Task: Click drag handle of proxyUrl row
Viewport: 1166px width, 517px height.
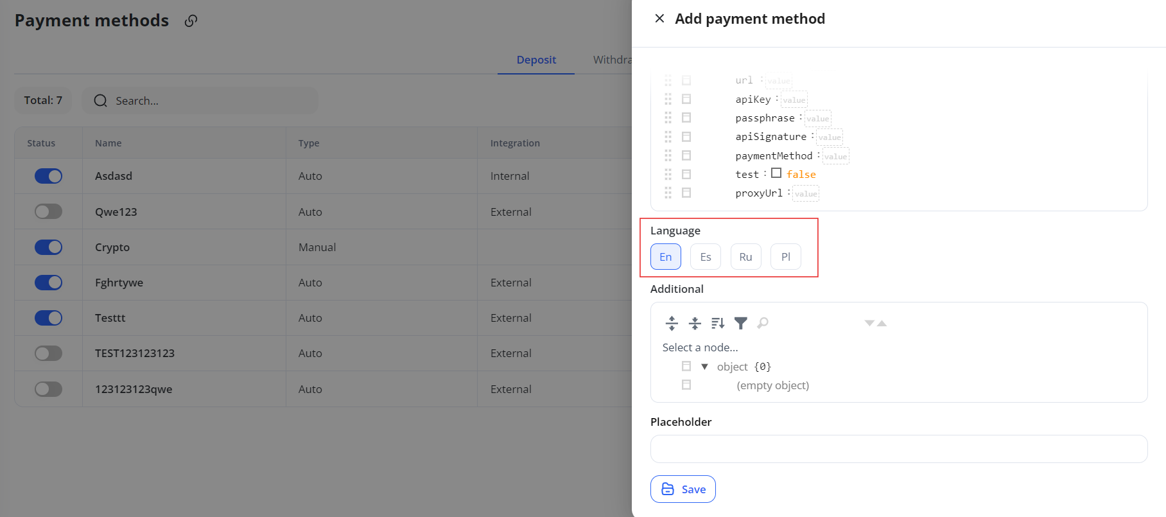Action: [668, 193]
